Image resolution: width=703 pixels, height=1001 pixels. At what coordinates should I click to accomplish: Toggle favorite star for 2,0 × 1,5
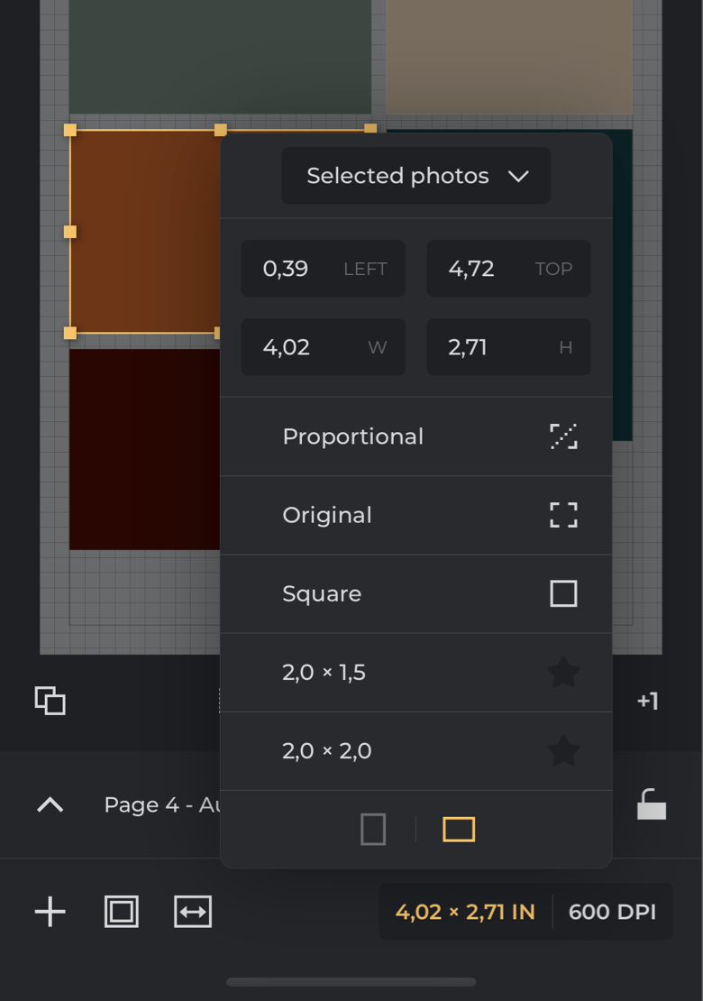563,672
